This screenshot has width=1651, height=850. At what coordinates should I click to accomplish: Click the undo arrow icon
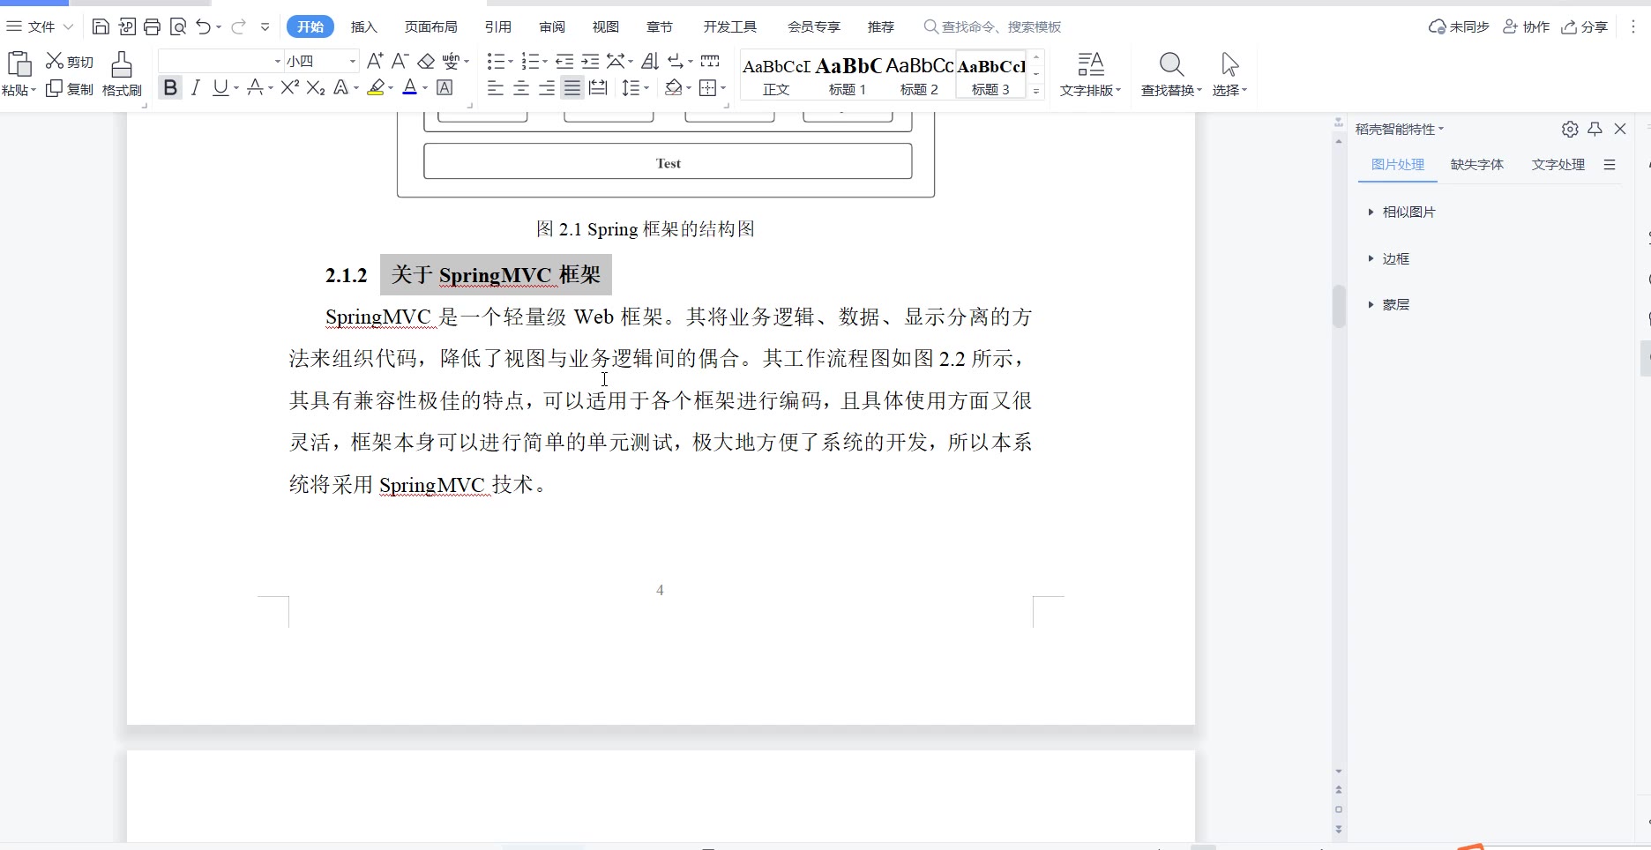coord(204,27)
